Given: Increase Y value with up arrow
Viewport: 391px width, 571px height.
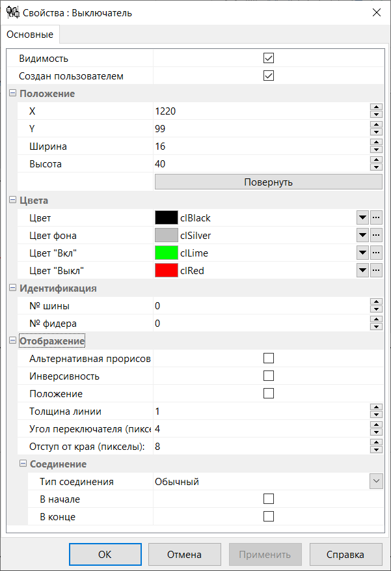Looking at the screenshot, I should pos(376,124).
